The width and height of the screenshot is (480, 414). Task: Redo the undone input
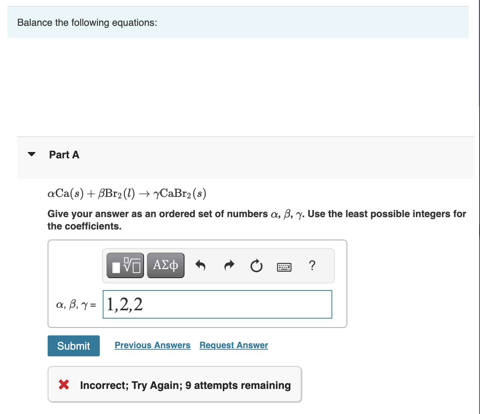pyautogui.click(x=229, y=266)
